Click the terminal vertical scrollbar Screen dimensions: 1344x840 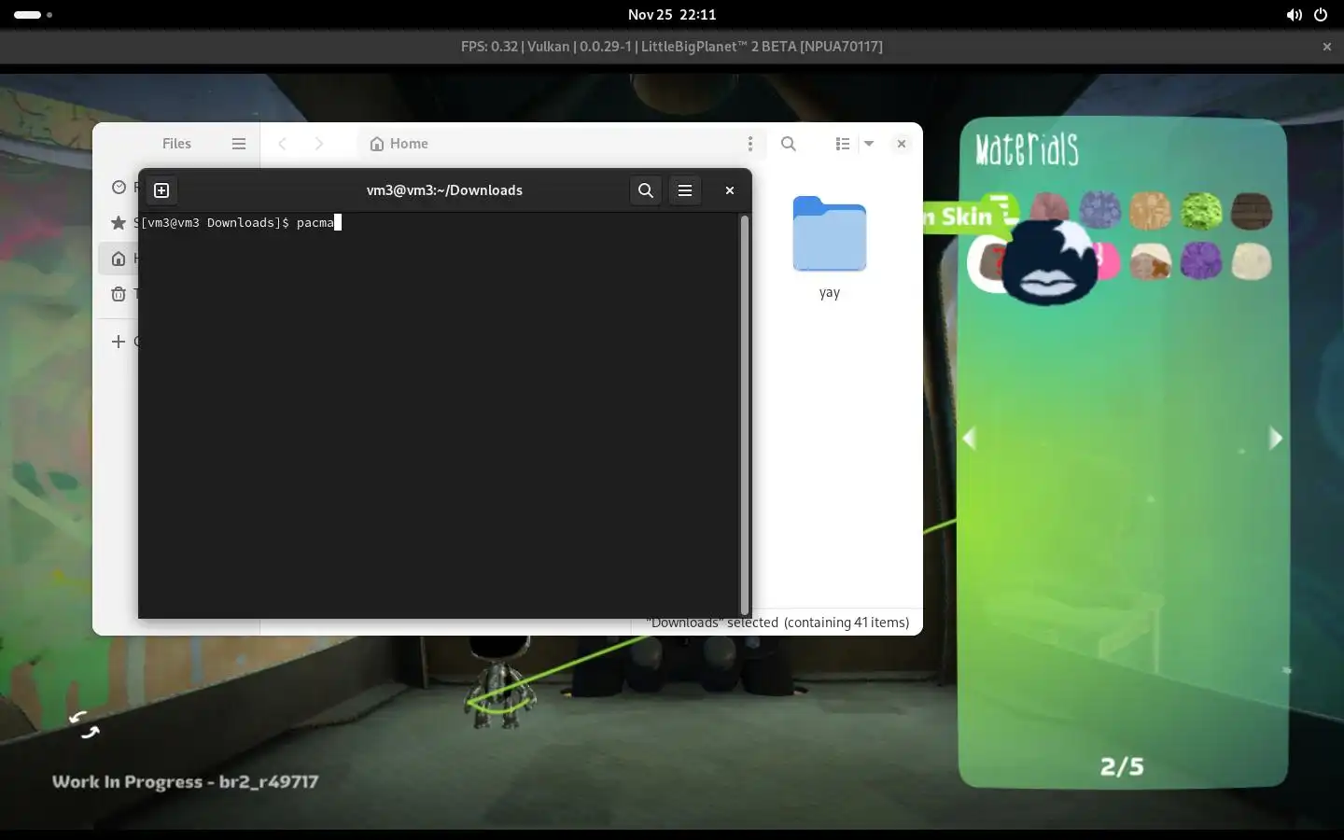click(x=744, y=415)
